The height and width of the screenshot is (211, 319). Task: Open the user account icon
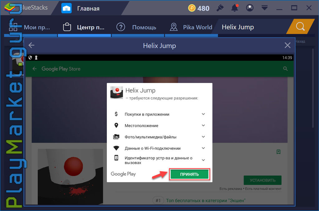[x=250, y=8]
